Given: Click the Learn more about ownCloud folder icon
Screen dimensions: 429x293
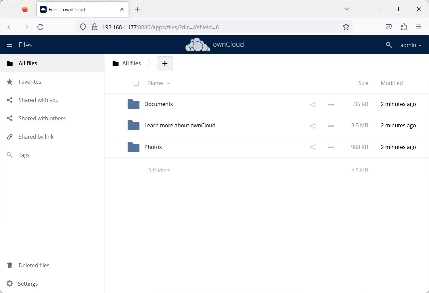Looking at the screenshot, I should click(134, 125).
